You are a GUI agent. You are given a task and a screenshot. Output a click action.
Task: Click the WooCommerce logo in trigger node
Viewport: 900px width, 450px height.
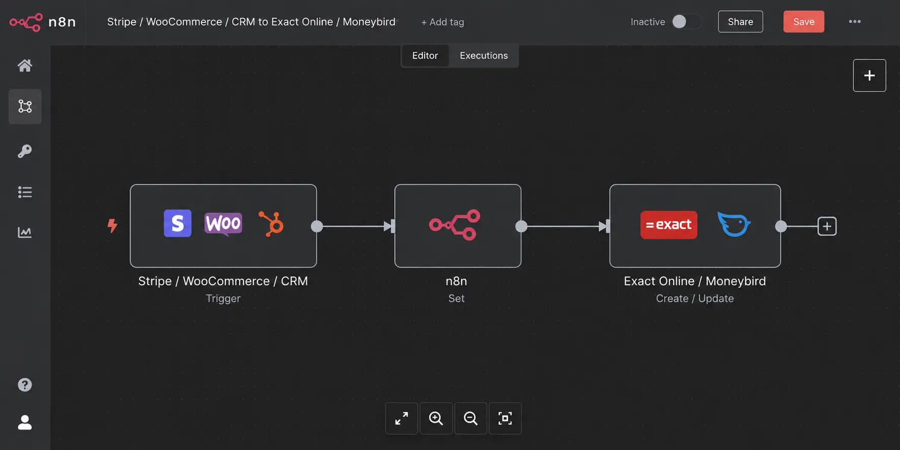[223, 224]
